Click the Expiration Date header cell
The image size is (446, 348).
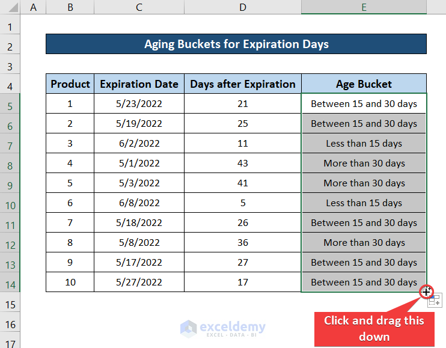coord(139,84)
